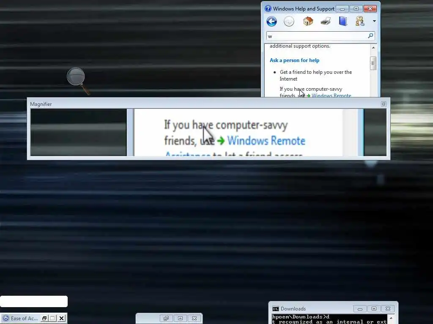This screenshot has width=433, height=324.
Task: Click the Help window scroll up arrow
Action: (373, 48)
